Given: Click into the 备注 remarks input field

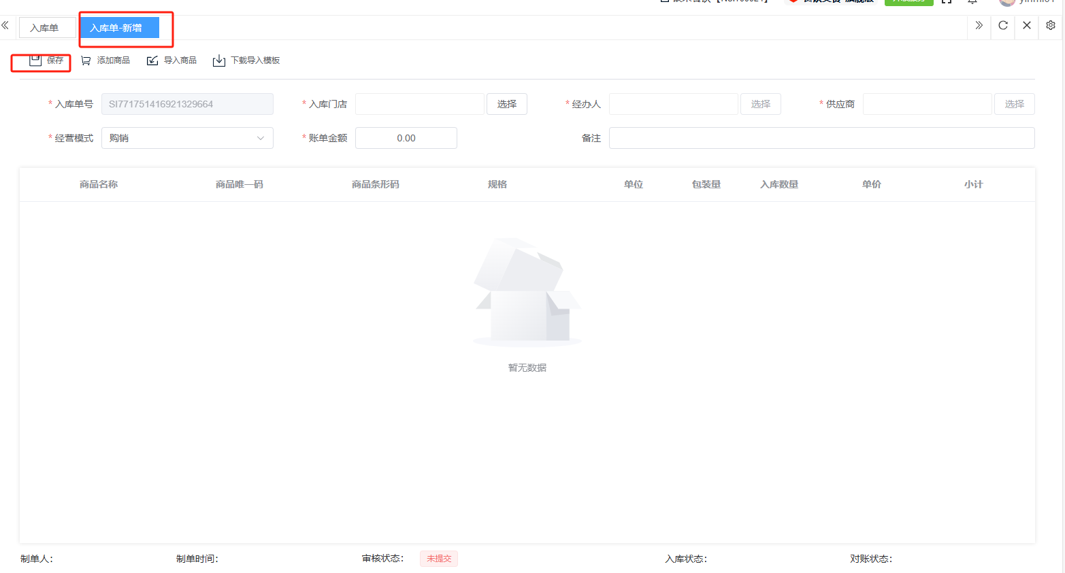Looking at the screenshot, I should pyautogui.click(x=821, y=138).
